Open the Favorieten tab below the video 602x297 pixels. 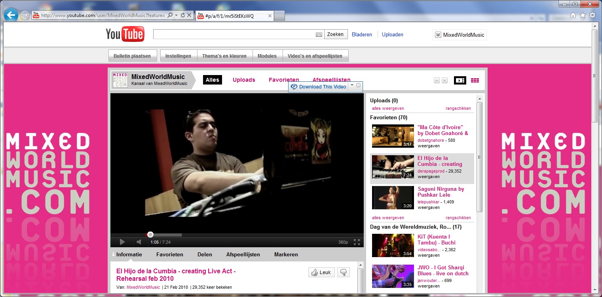click(x=170, y=254)
